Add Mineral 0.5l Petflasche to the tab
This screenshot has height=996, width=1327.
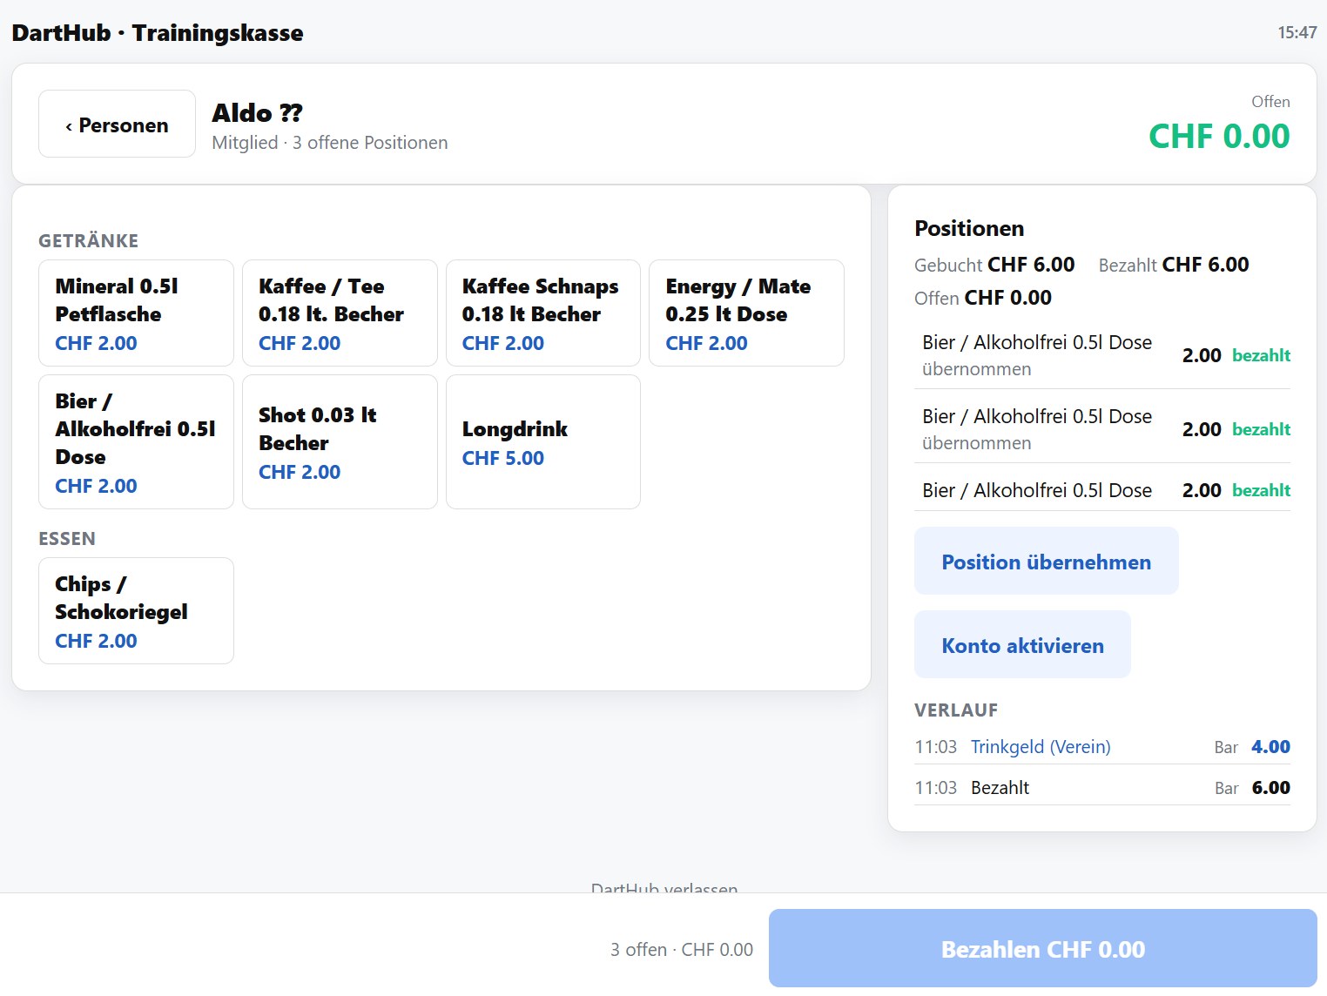click(136, 313)
